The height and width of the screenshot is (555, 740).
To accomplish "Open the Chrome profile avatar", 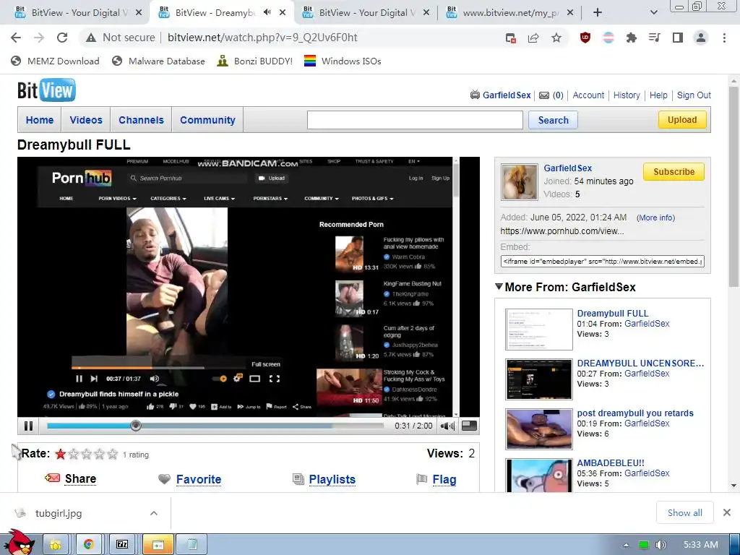I will point(701,38).
